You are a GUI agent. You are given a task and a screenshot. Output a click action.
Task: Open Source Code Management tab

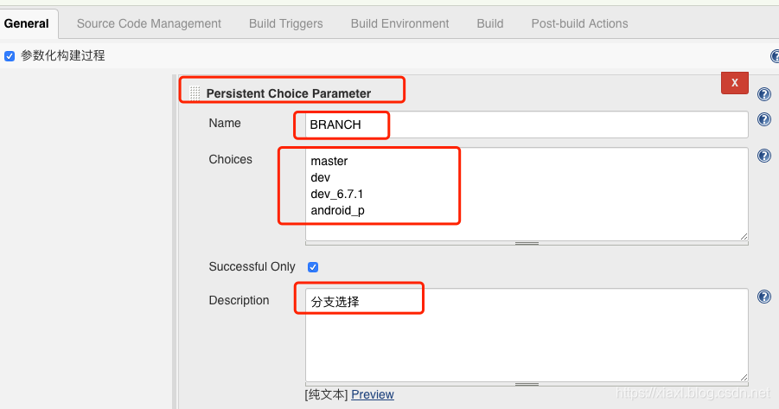click(149, 23)
